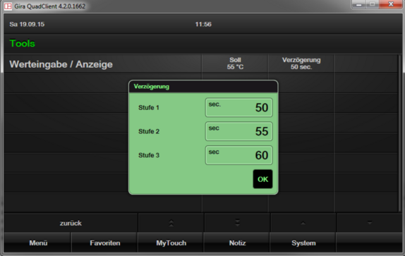The width and height of the screenshot is (405, 256).
Task: Edit the Stufe 3 seconds value field
Action: pos(238,155)
